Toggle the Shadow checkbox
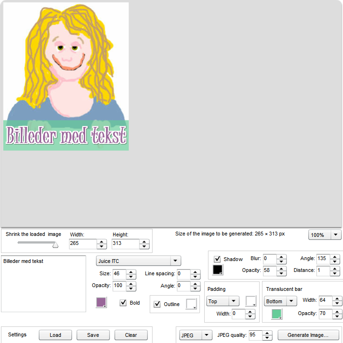Screen dimensions: 343x343 point(217,259)
